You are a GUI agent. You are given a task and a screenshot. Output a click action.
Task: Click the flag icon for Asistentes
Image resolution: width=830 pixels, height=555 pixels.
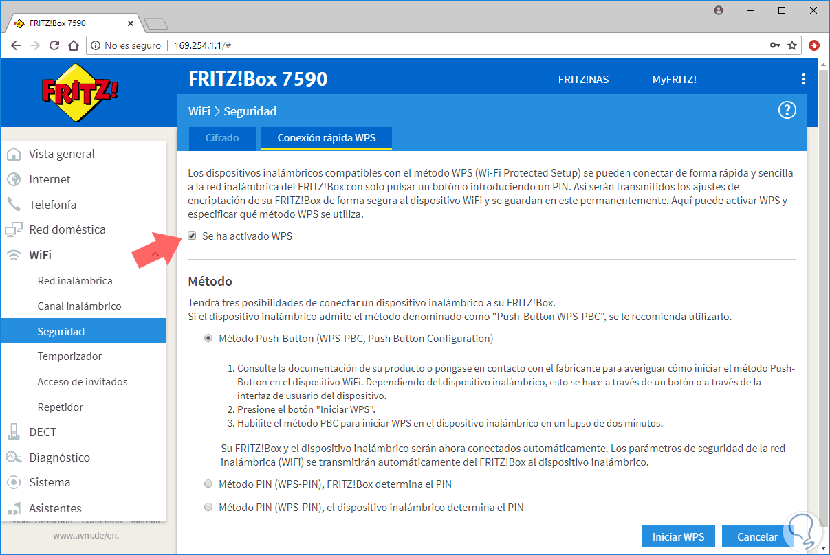(14, 508)
